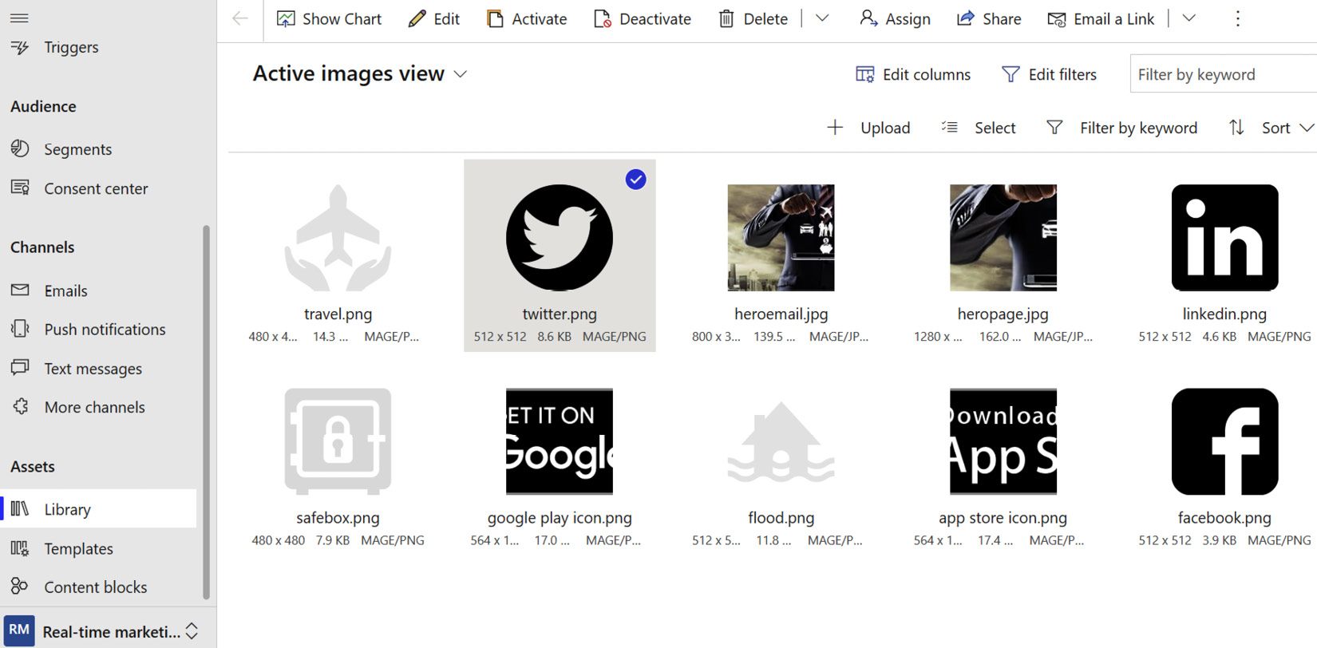Click the funnel icon beside Filter by keyword

[1054, 128]
